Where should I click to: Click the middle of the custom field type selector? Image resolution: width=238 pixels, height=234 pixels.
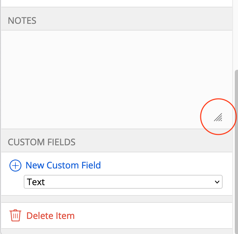click(x=123, y=182)
